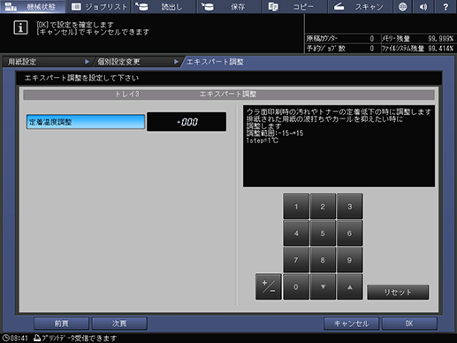Open the 読出し recall tab
Viewport: 457px width, 343px height.
pos(164,6)
